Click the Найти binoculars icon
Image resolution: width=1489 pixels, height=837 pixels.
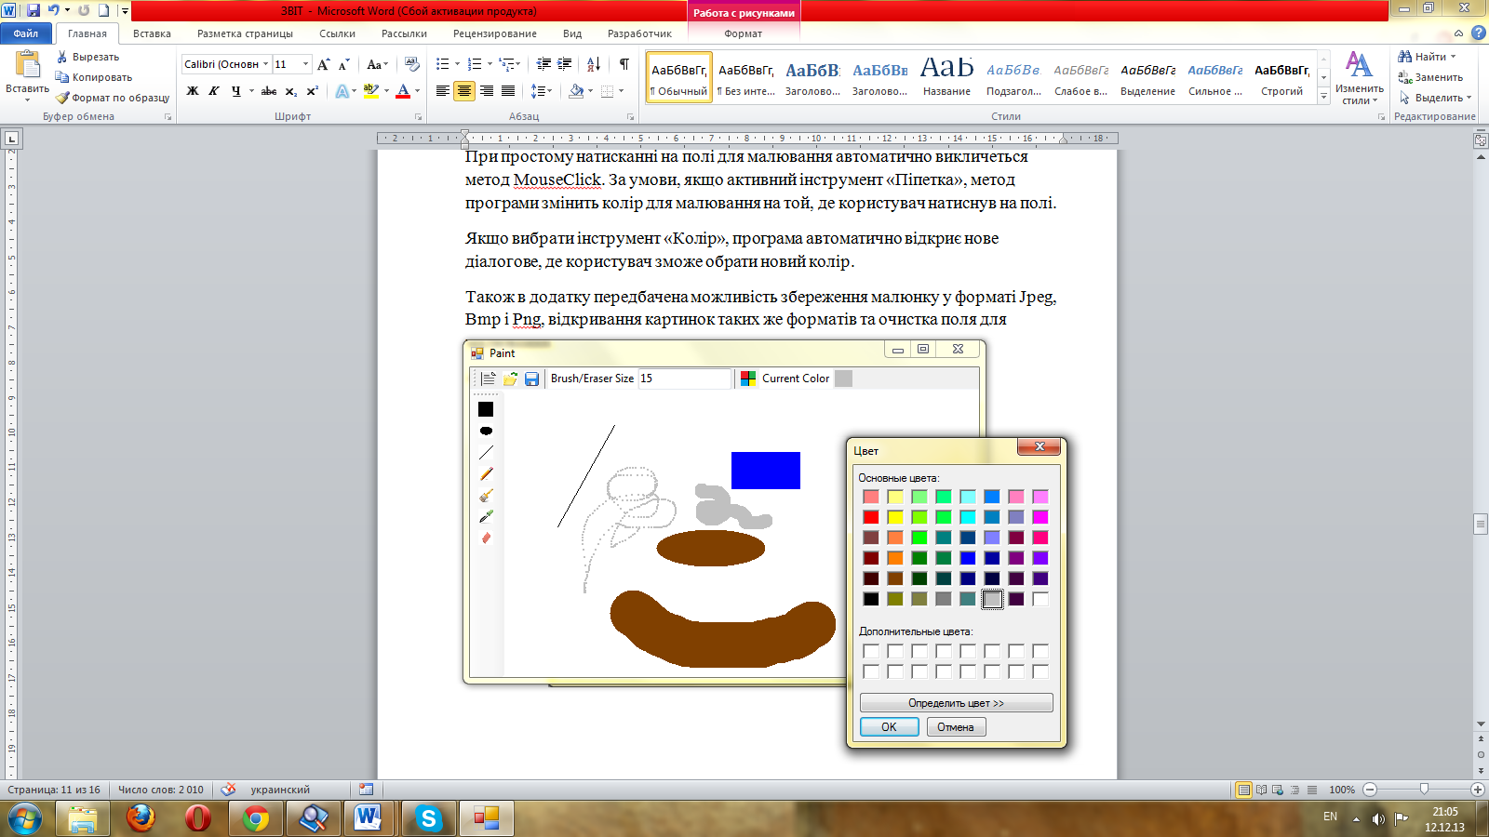[x=1404, y=57]
